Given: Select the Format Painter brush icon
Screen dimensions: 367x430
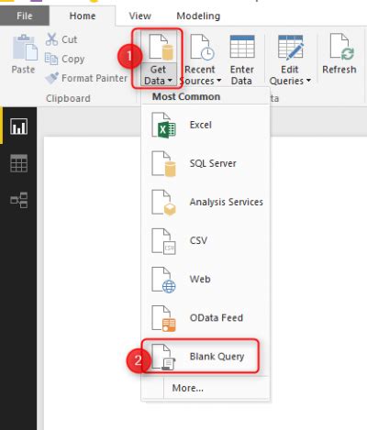Looking at the screenshot, I should (51, 78).
